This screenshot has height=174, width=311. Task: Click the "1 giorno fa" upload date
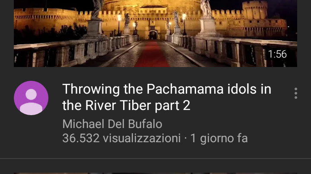point(219,138)
